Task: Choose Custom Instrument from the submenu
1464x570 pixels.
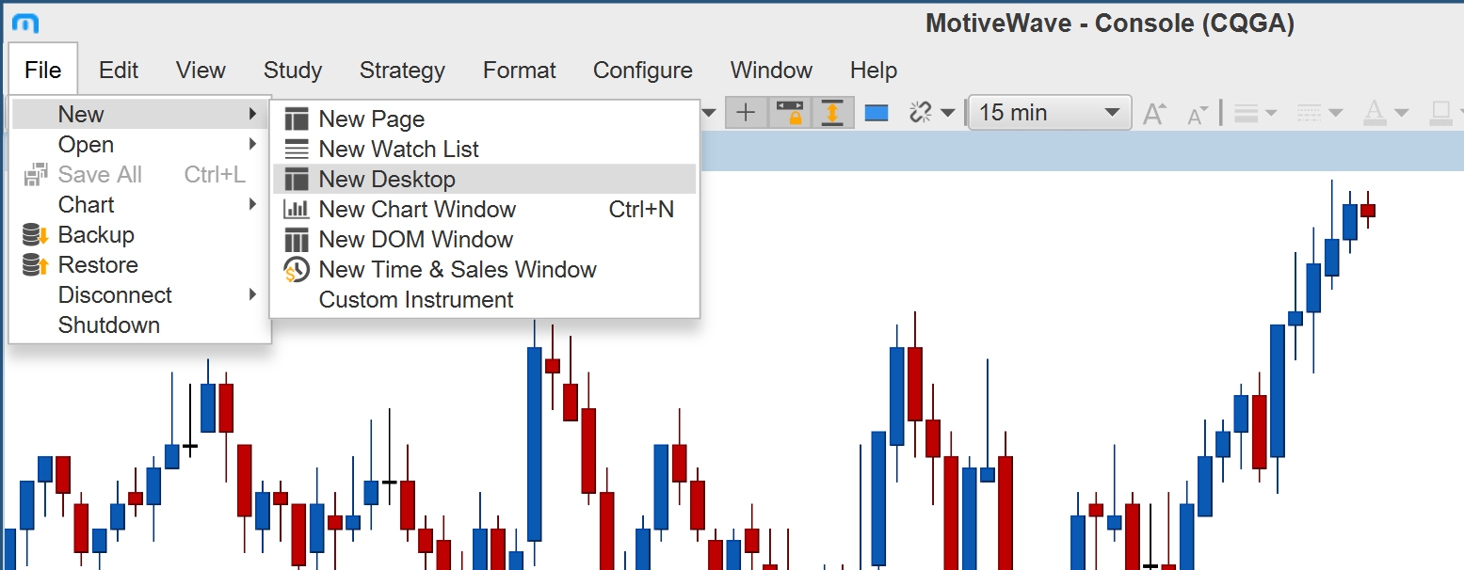Action: click(485, 300)
